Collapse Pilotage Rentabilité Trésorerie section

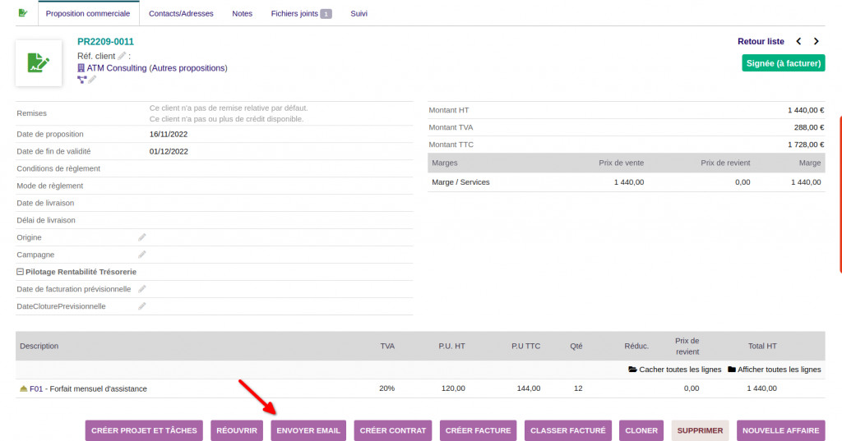click(21, 272)
